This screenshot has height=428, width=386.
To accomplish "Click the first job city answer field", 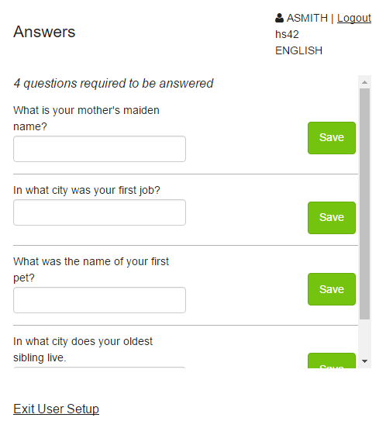I will [99, 212].
